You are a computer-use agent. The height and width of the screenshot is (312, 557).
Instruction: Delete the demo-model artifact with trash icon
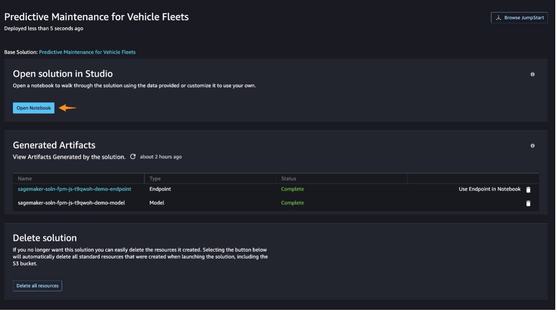tap(529, 203)
